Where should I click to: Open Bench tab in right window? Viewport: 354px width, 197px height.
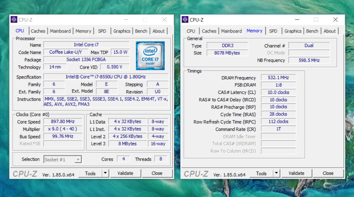312,31
